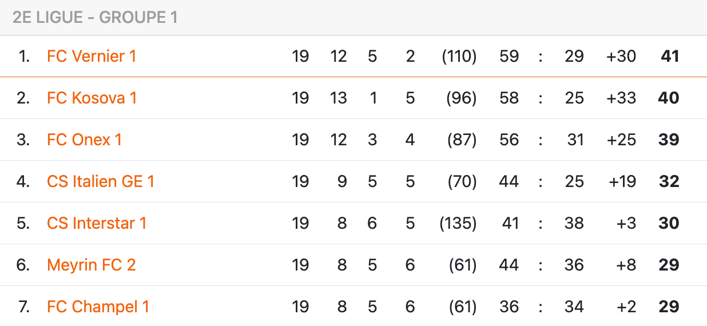The width and height of the screenshot is (707, 326).
Task: Click the FC Onex 1 link
Action: [x=84, y=140]
